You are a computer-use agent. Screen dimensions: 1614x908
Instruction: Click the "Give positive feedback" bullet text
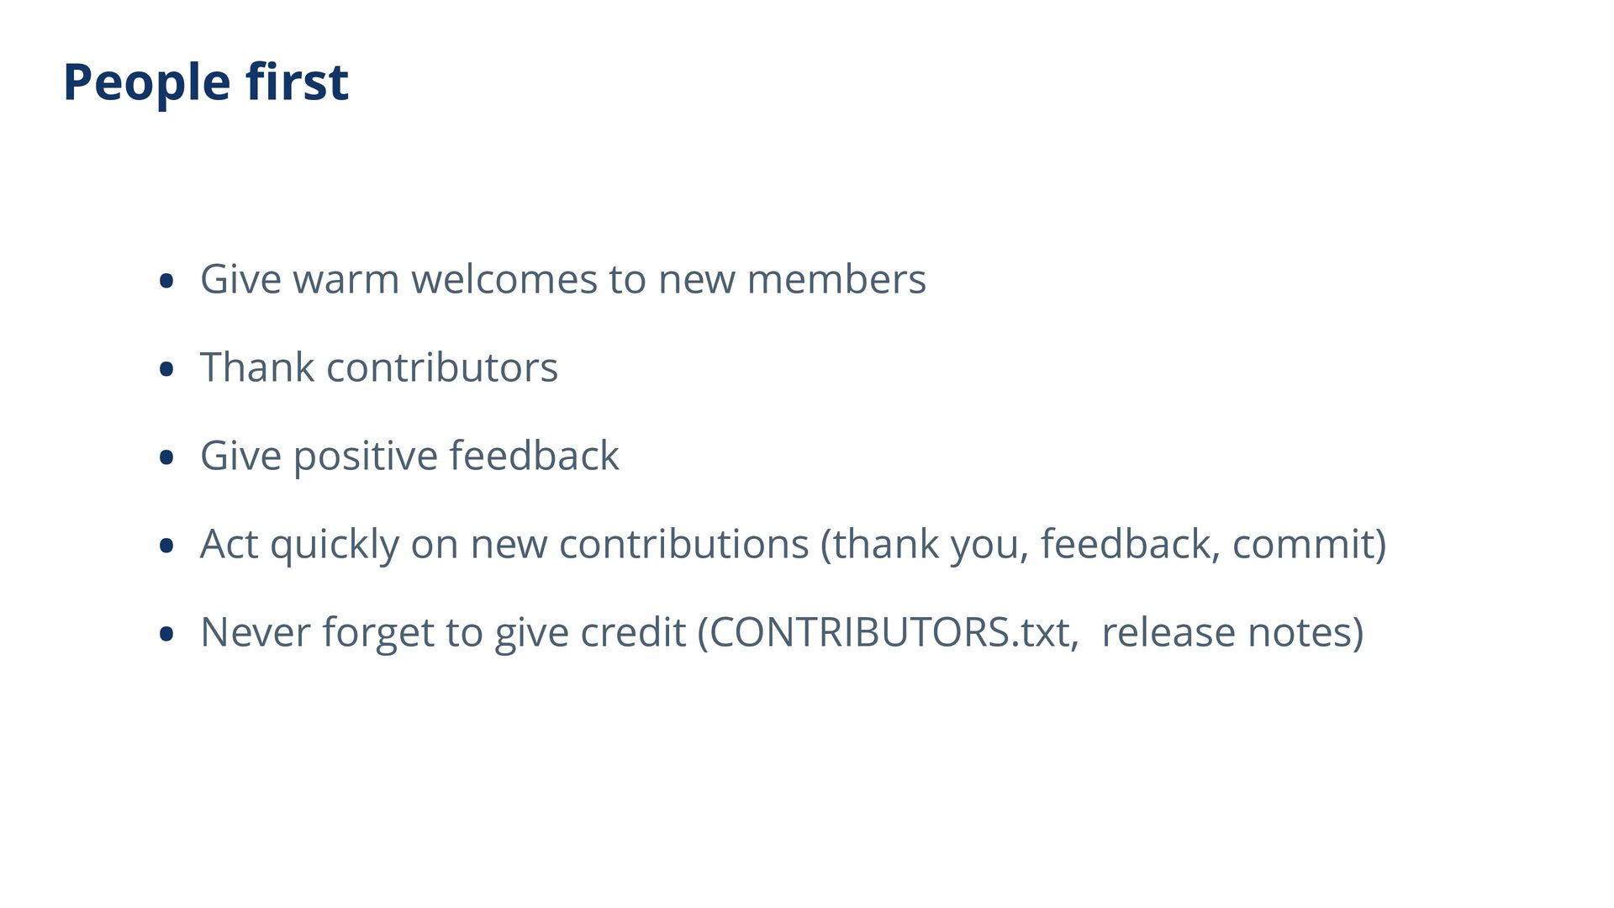coord(409,456)
